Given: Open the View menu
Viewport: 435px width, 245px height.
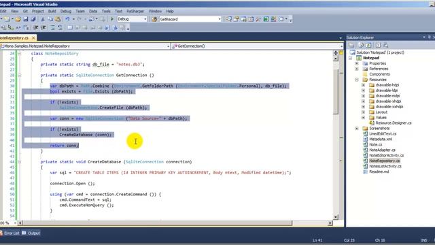Looking at the screenshot, I should (14, 11).
